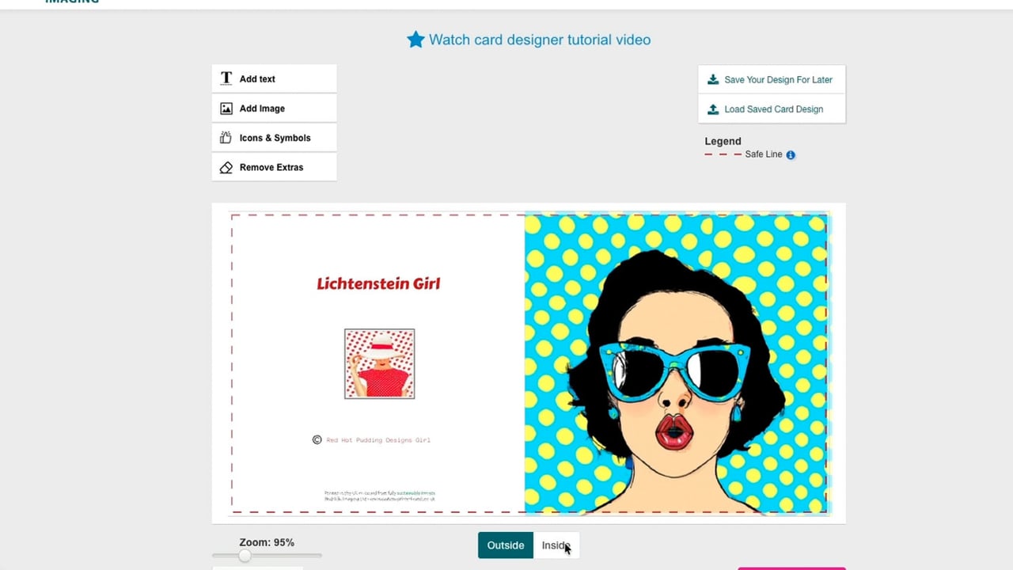Switch to the Outside view tab

[x=506, y=545]
